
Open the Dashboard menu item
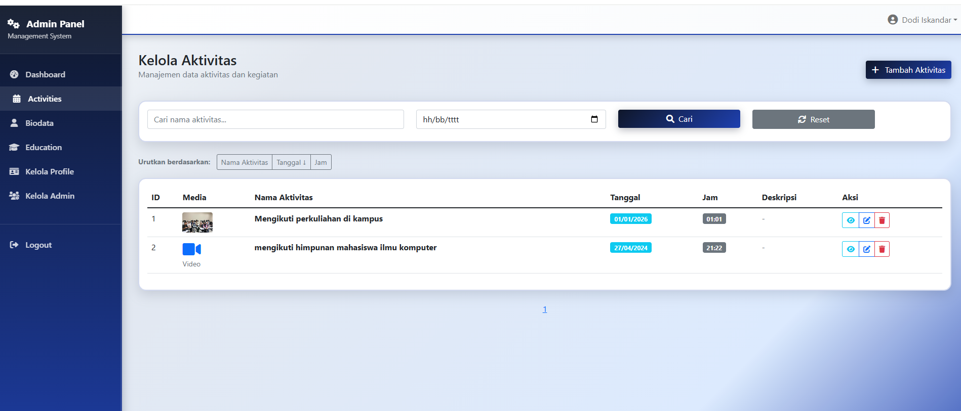click(45, 74)
